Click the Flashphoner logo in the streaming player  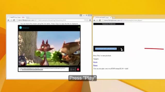(x=21, y=28)
